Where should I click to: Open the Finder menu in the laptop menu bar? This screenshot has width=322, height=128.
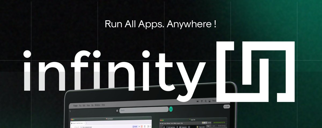75,106
